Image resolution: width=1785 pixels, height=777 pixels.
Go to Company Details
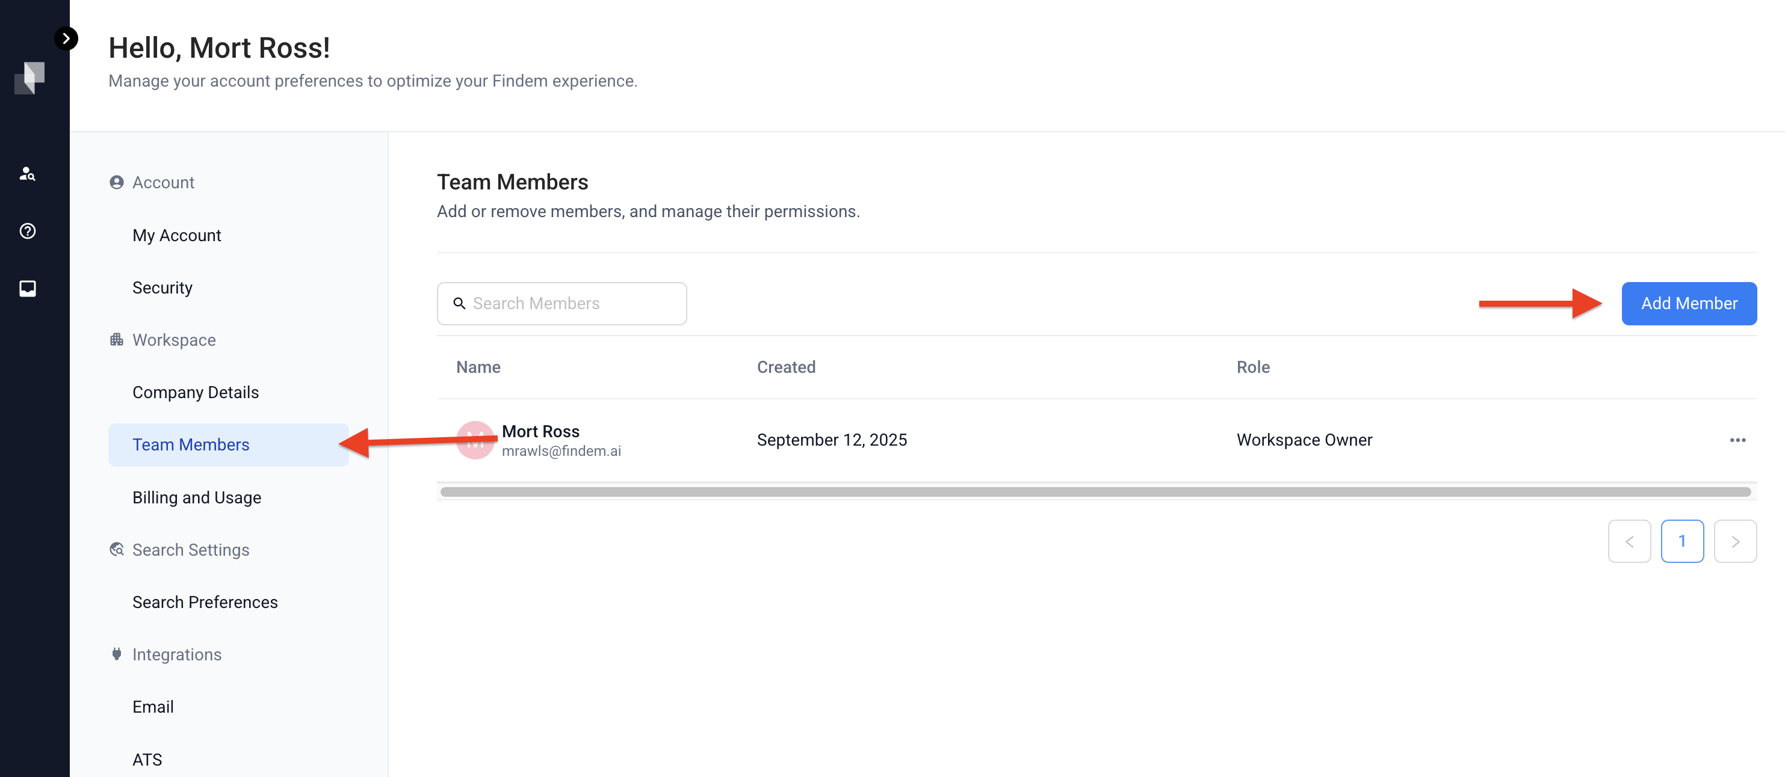point(196,393)
